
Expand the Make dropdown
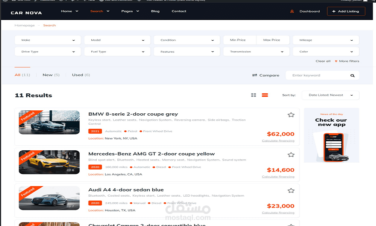48,40
